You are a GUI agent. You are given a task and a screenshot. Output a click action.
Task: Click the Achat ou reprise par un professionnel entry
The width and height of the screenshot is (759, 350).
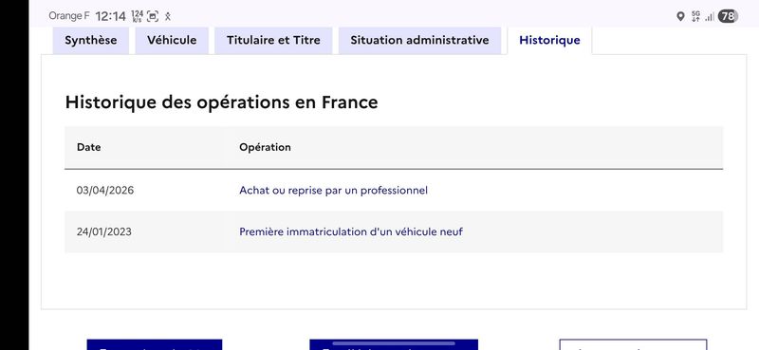(334, 191)
